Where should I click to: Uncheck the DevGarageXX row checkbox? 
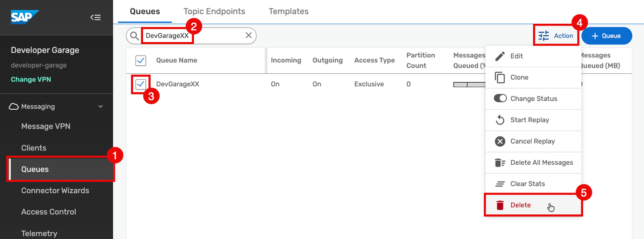click(140, 84)
